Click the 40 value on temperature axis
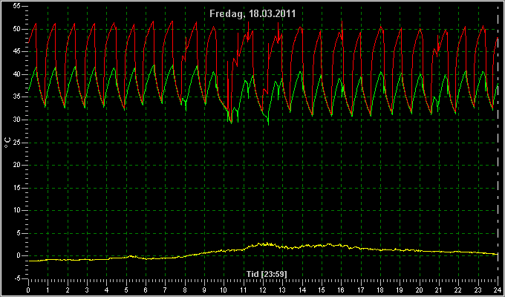505x297 pixels. pyautogui.click(x=17, y=74)
